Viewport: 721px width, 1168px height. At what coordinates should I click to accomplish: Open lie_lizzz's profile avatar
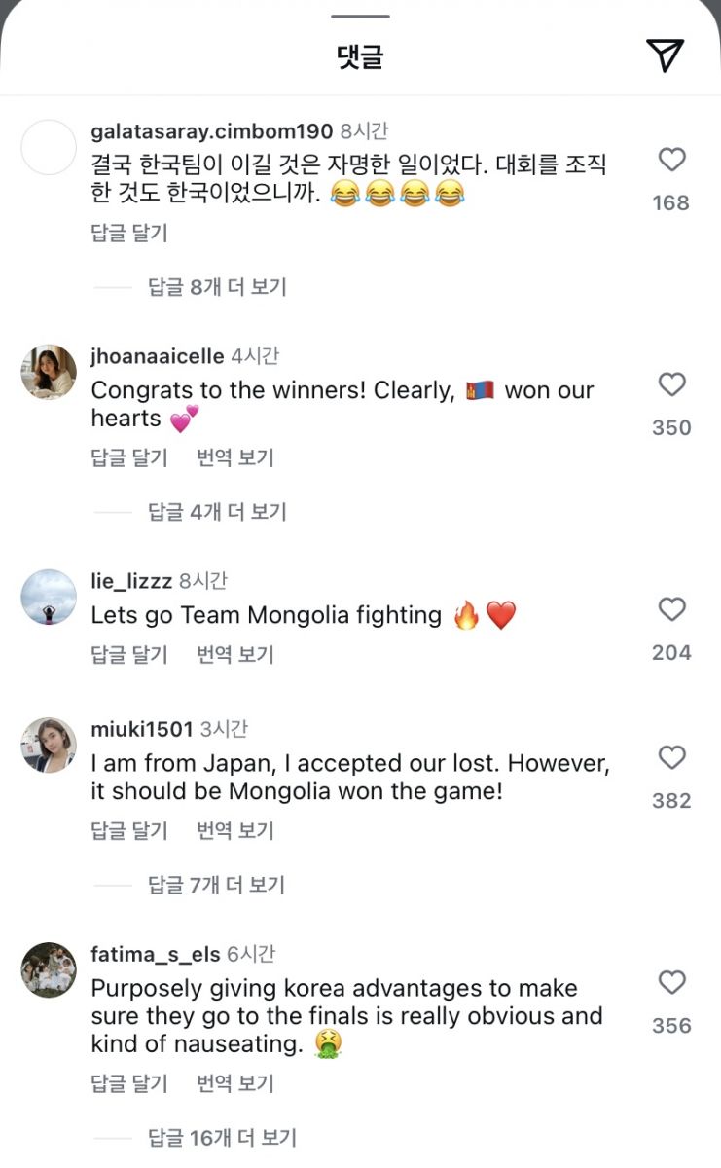click(x=49, y=597)
